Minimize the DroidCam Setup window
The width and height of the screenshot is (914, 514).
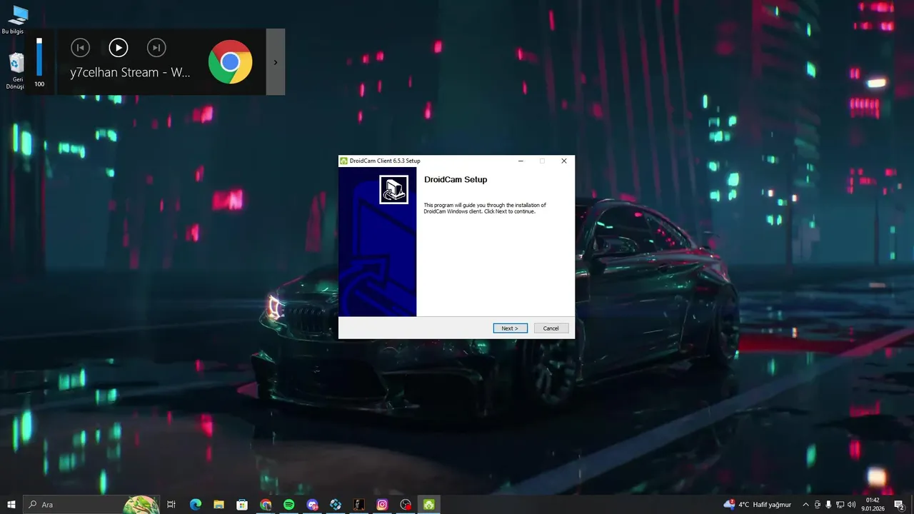click(521, 161)
